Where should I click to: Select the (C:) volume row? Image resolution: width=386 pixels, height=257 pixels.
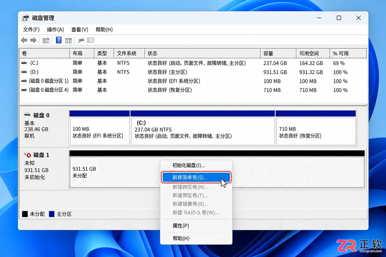193,63
